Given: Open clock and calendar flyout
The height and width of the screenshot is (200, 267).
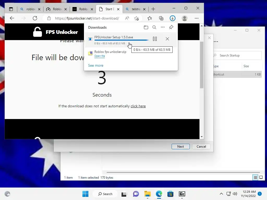Looking at the screenshot, I should (x=248, y=194).
